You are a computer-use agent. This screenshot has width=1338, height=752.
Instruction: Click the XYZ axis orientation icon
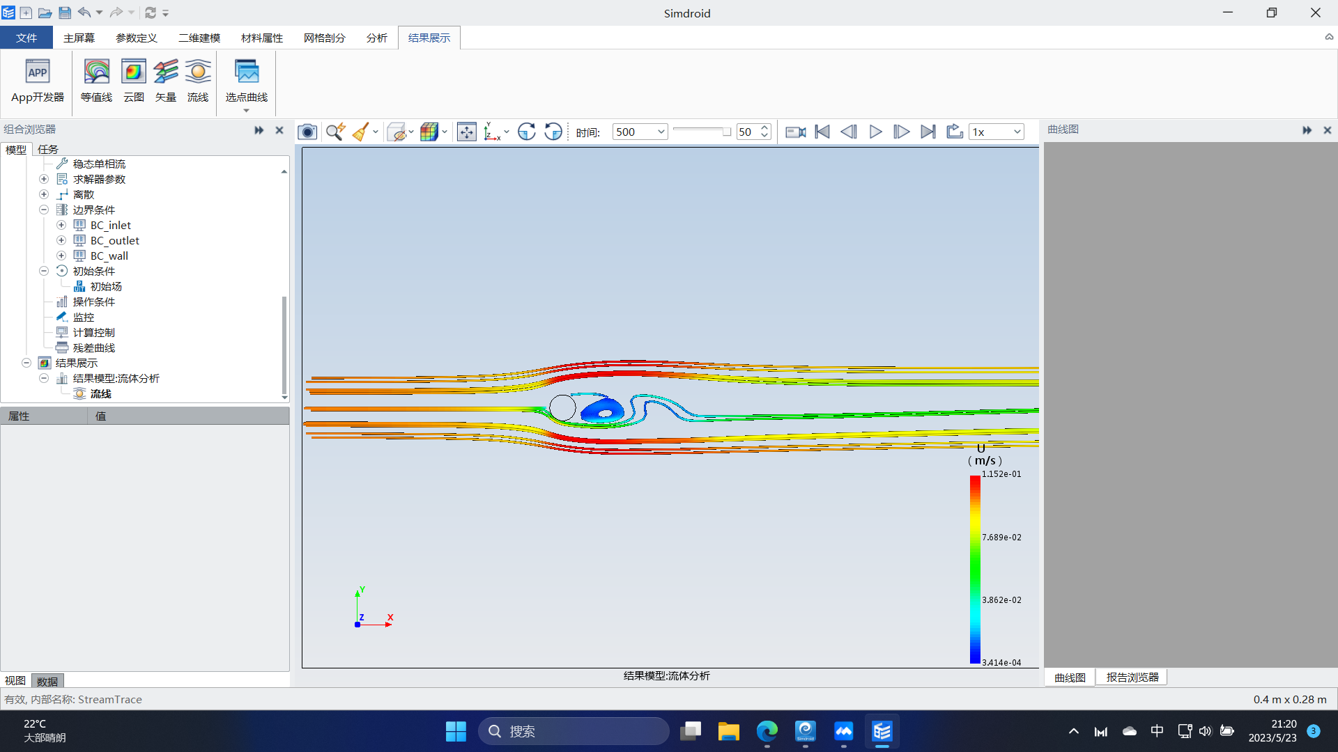point(492,132)
